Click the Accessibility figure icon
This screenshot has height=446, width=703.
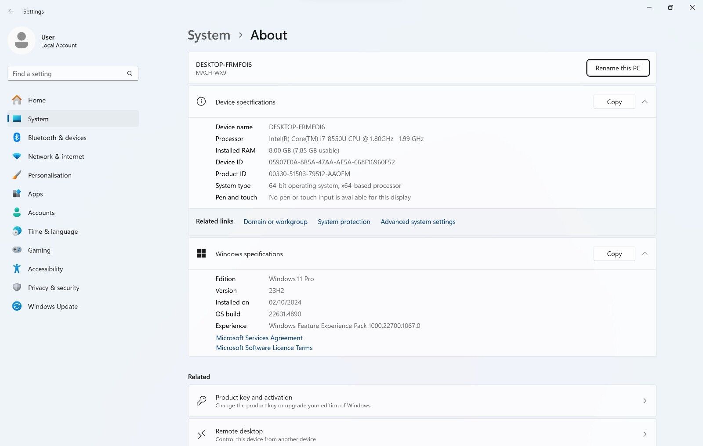tap(17, 268)
